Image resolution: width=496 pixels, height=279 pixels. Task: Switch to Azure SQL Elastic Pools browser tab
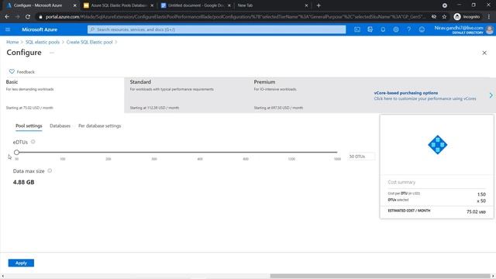(119, 5)
